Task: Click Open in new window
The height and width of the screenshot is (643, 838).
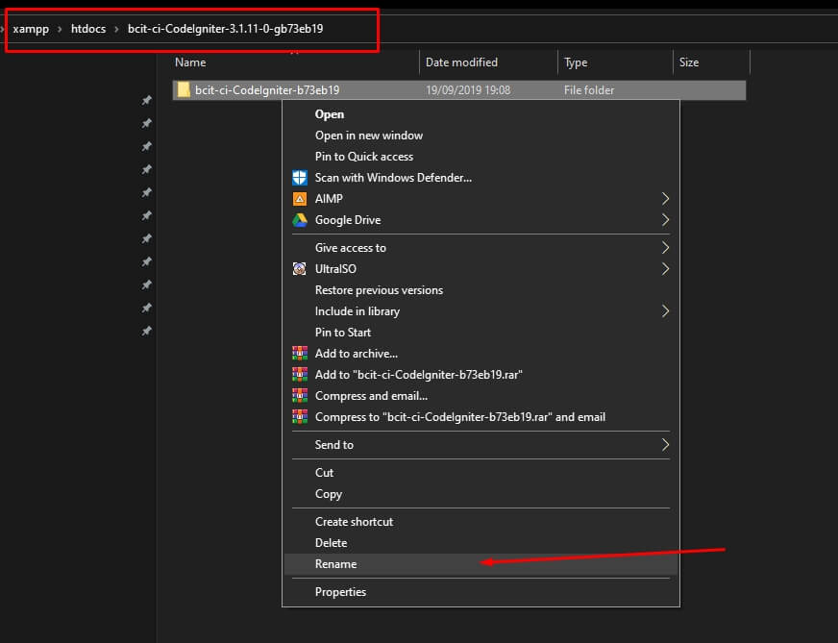Action: click(x=368, y=136)
